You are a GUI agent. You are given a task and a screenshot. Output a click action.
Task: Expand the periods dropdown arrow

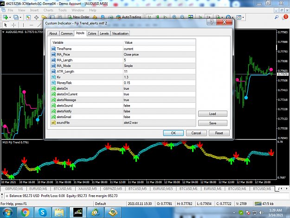tap(232, 17)
